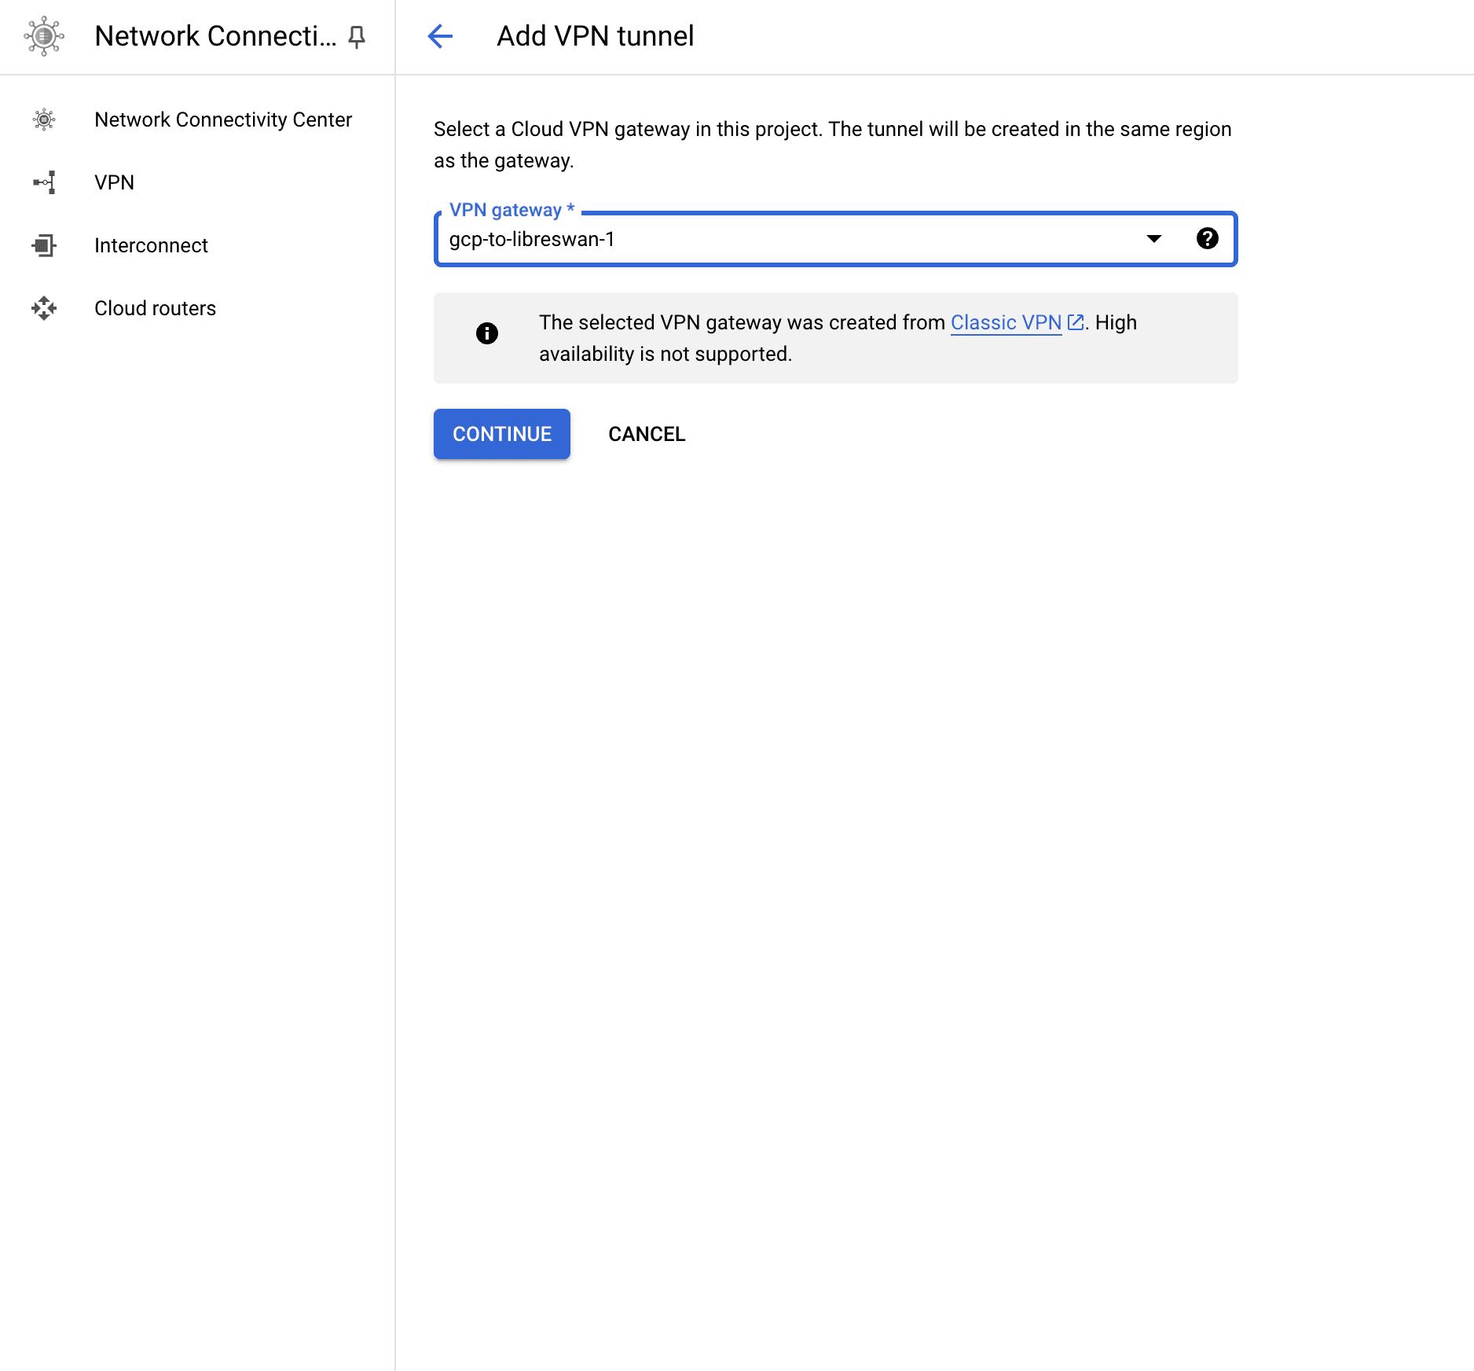Click the Network Connecti... product title
The width and height of the screenshot is (1474, 1371).
(215, 36)
